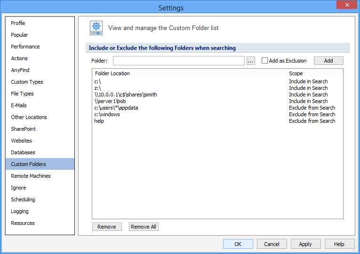The height and width of the screenshot is (254, 360).
Task: Click the Add folder button
Action: click(328, 61)
